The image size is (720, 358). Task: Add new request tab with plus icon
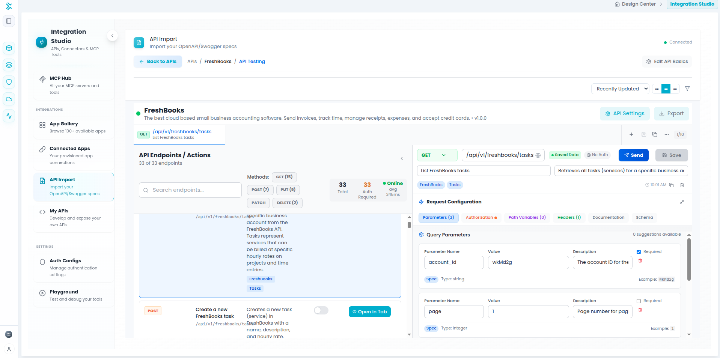click(x=631, y=134)
